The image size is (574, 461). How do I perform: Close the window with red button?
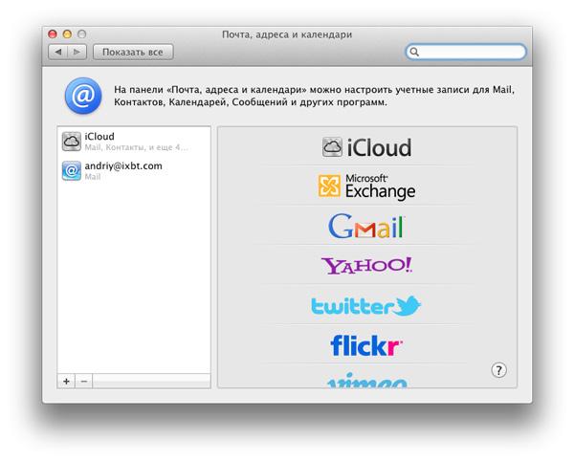pos(53,34)
